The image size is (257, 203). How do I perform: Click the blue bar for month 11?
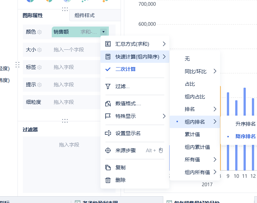pos(245,101)
